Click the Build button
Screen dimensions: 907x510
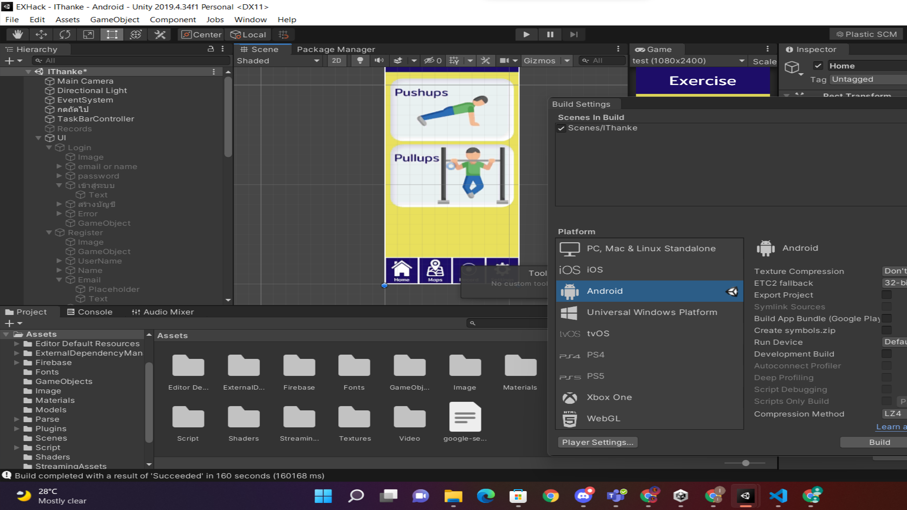(879, 442)
